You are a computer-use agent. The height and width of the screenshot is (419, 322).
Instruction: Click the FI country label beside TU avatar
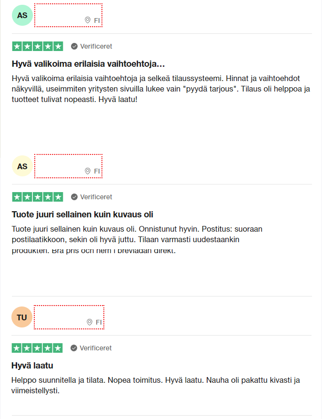99,322
